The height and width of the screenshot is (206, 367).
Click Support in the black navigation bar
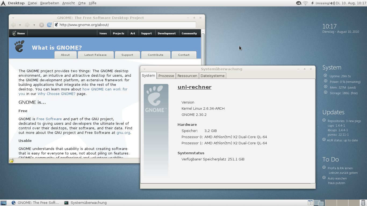146,34
